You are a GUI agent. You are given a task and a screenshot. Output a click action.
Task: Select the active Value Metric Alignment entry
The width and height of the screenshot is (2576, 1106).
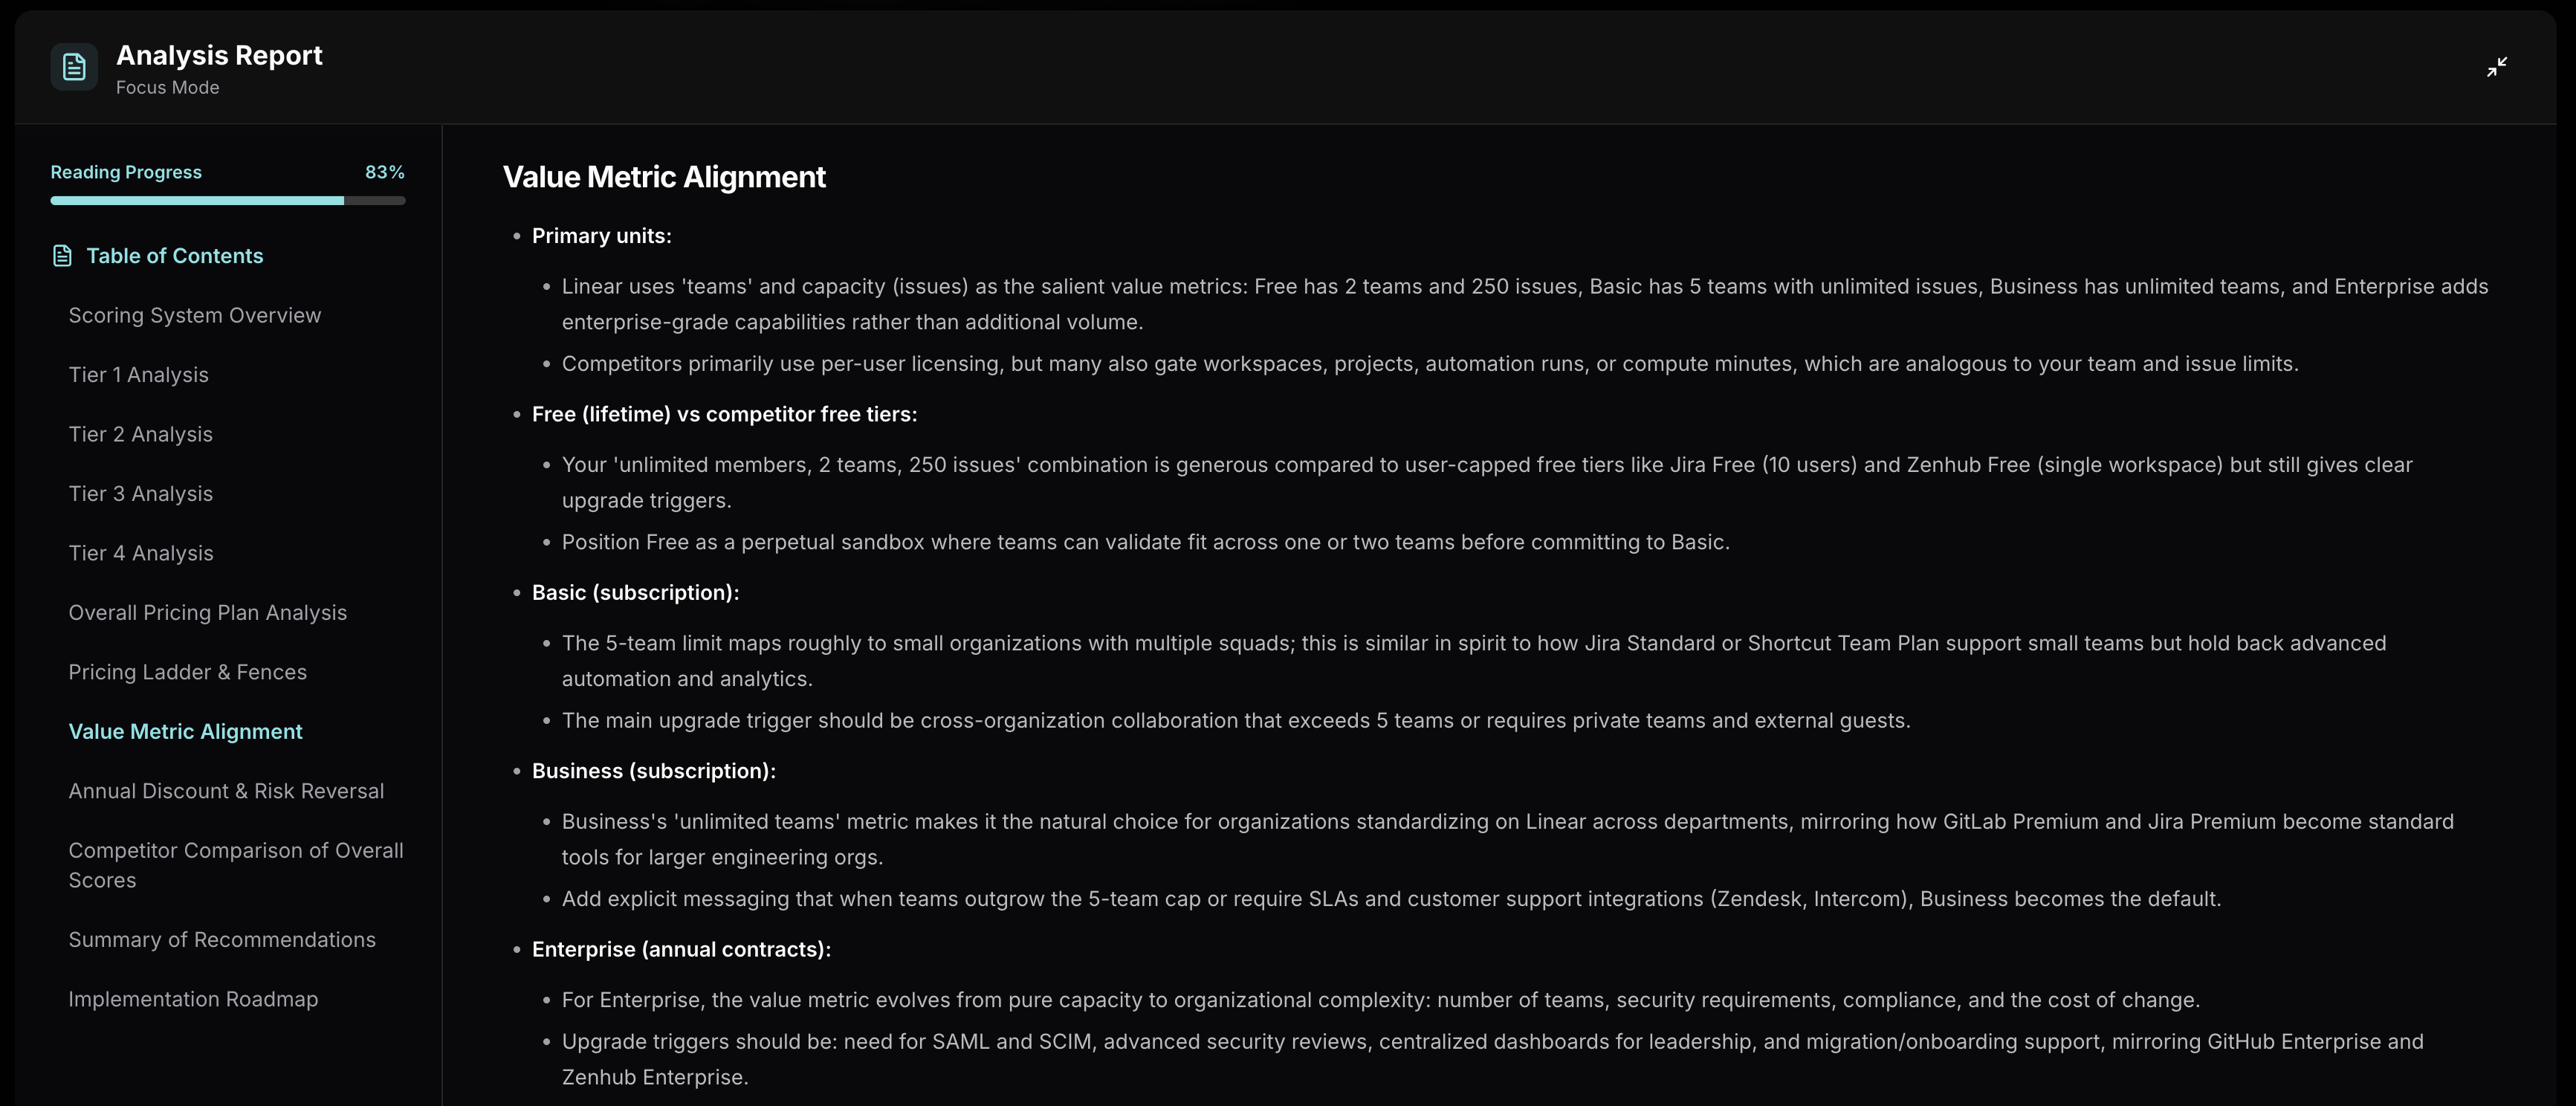185,732
